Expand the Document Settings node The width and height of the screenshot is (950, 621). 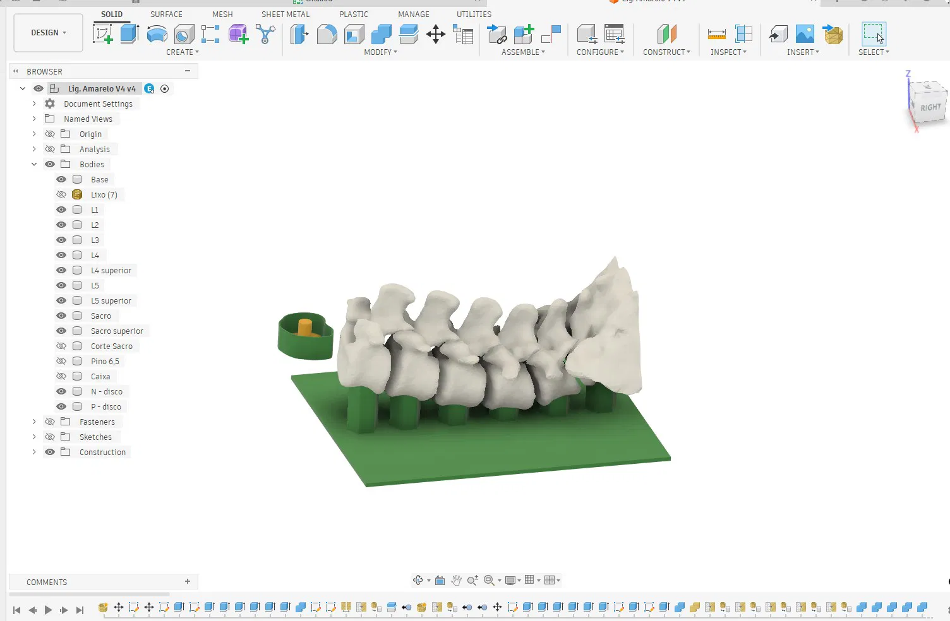click(34, 103)
